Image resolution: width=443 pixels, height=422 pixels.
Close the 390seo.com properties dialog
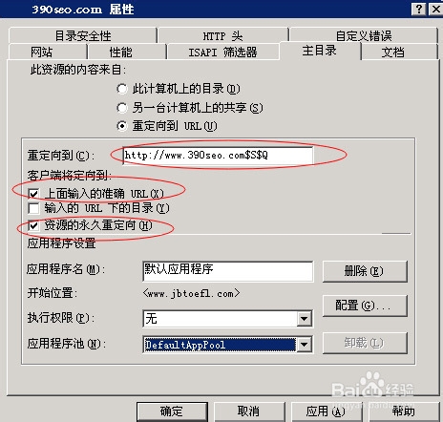coord(436,9)
